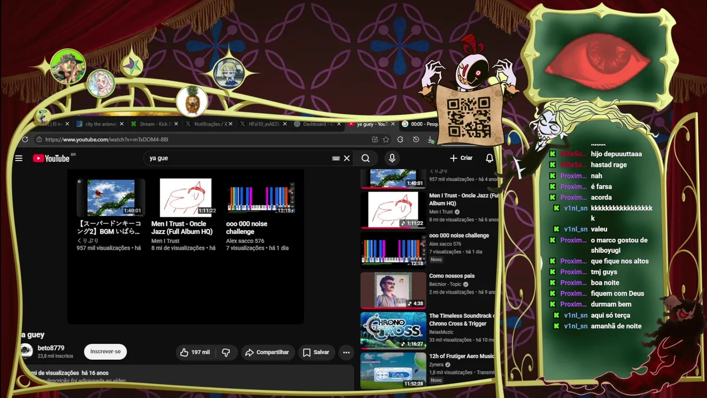Open sidebar 'Men I Trust - Oncle Jazz' video thumbnail
This screenshot has width=707, height=398.
point(393,209)
